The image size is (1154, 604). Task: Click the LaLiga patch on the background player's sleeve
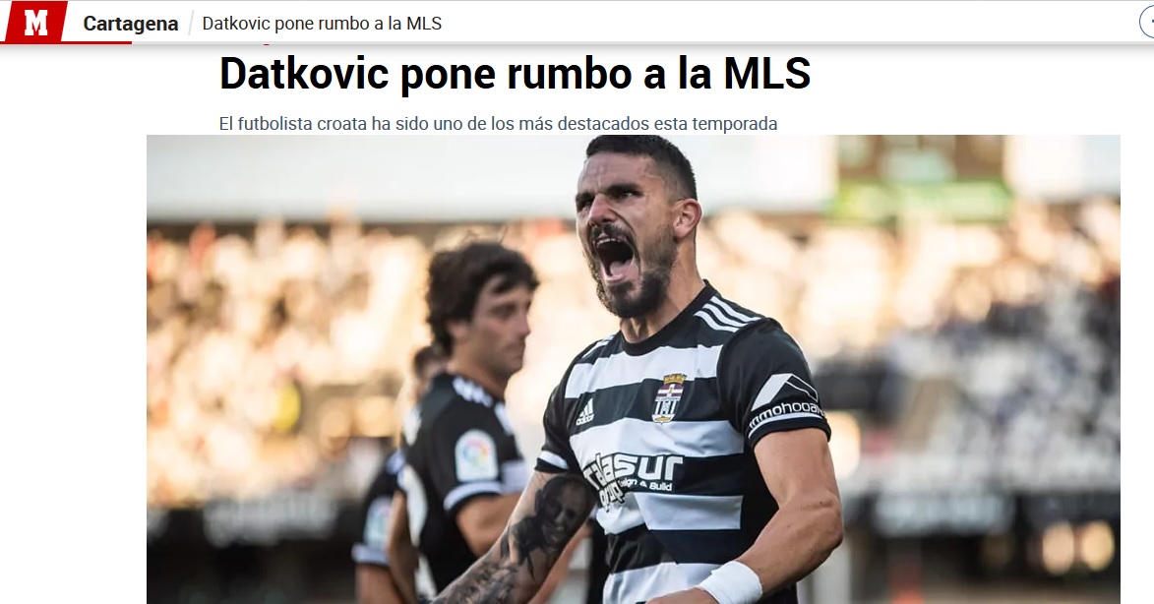475,456
